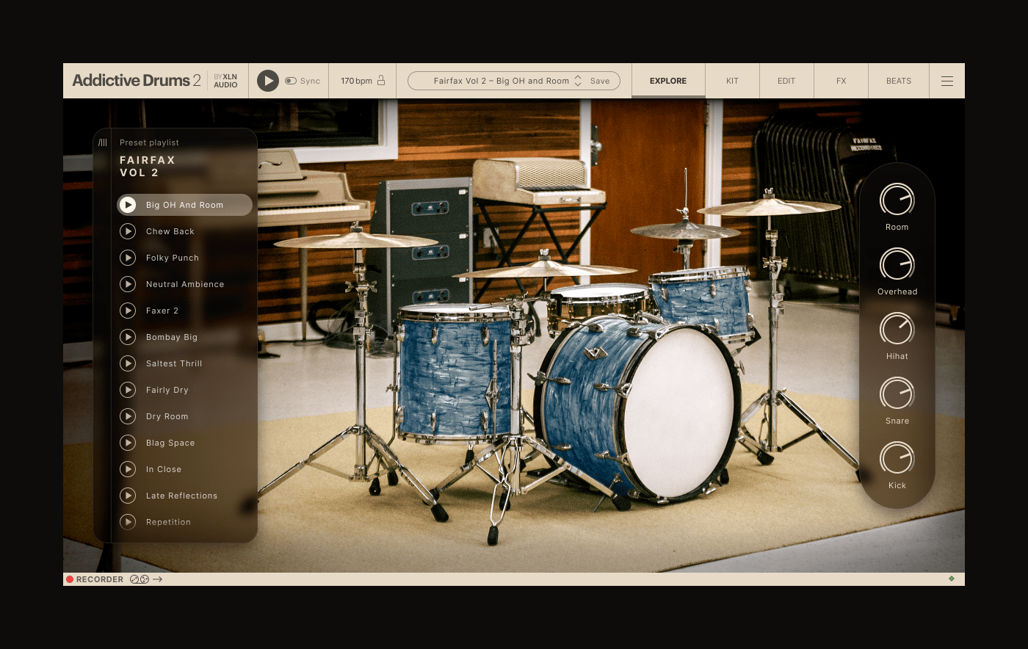
Task: Click the green status indicator diamond
Action: point(952,579)
